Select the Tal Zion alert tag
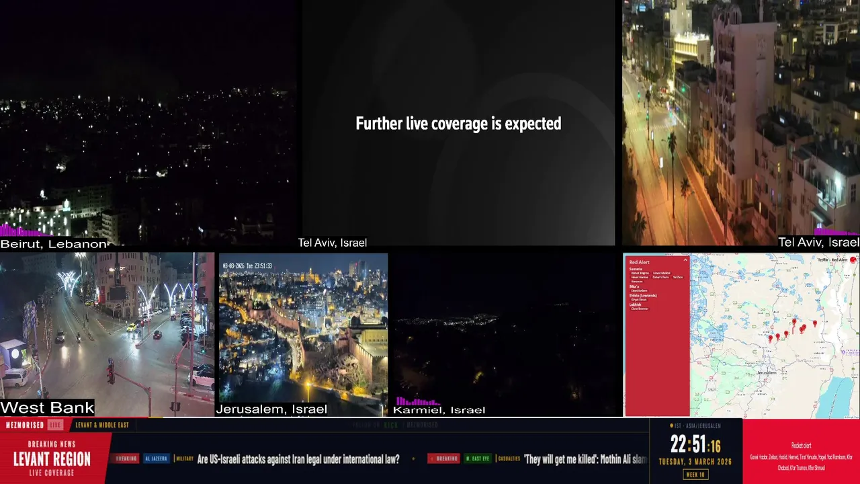860x484 pixels. [x=678, y=277]
